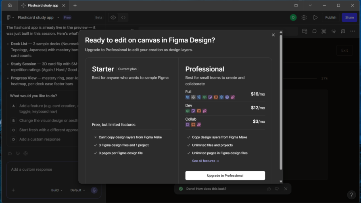Click the Dev seat $12/mo price
The image size is (361, 203).
[258, 108]
